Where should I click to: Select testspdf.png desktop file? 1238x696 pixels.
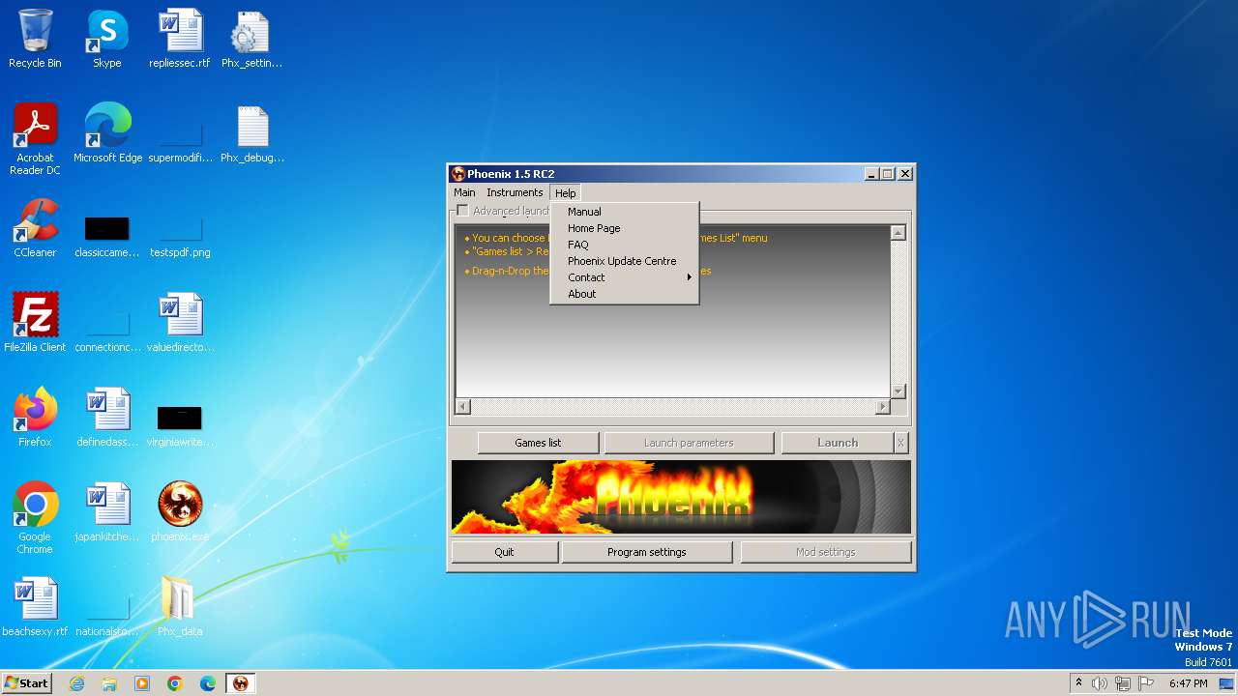pyautogui.click(x=180, y=236)
